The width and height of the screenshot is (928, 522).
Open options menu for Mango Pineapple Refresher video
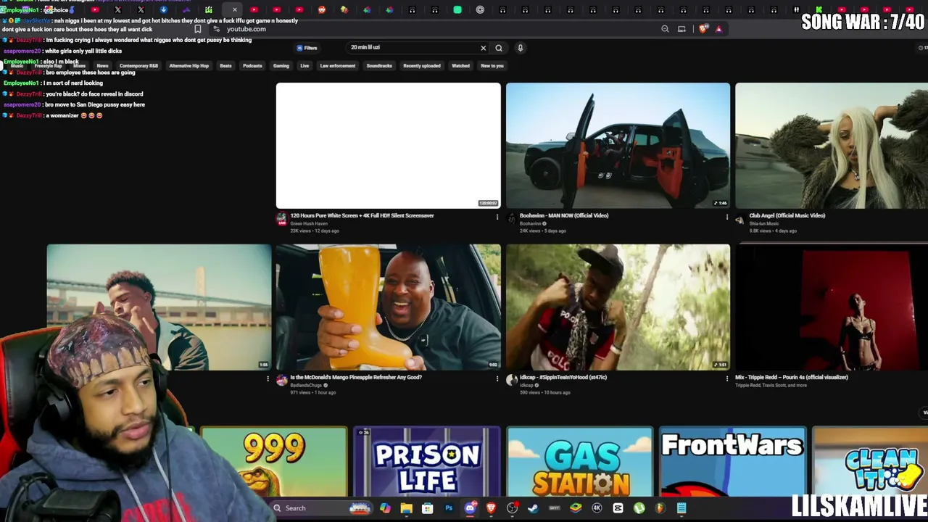coord(497,378)
